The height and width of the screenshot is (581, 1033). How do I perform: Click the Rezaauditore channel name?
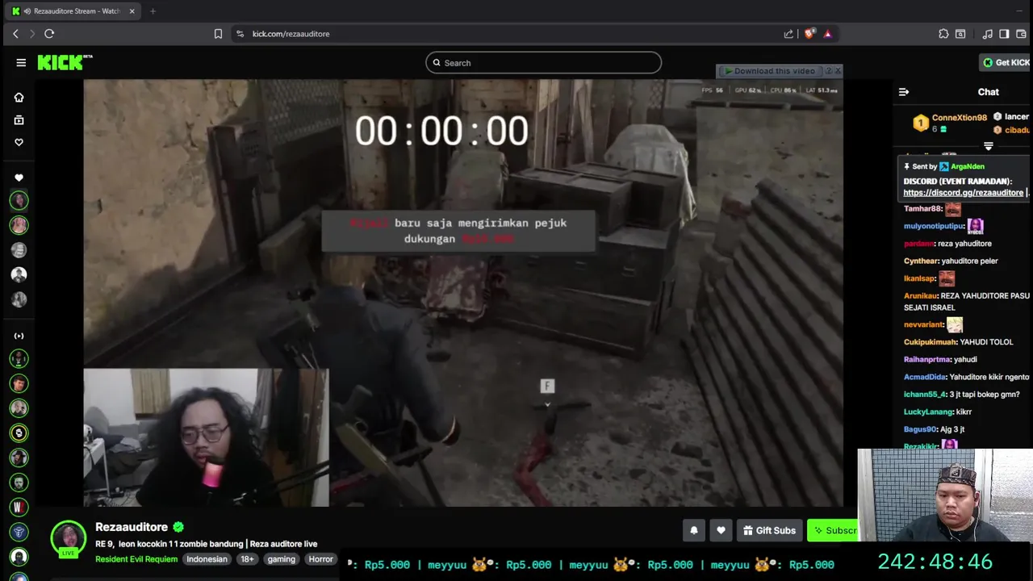pos(132,527)
